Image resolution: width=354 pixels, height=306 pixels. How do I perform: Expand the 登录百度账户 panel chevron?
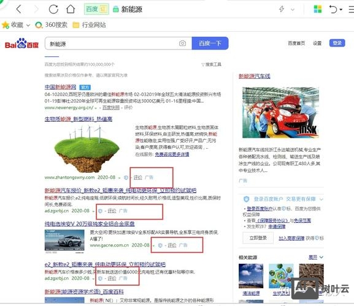[x=321, y=200]
